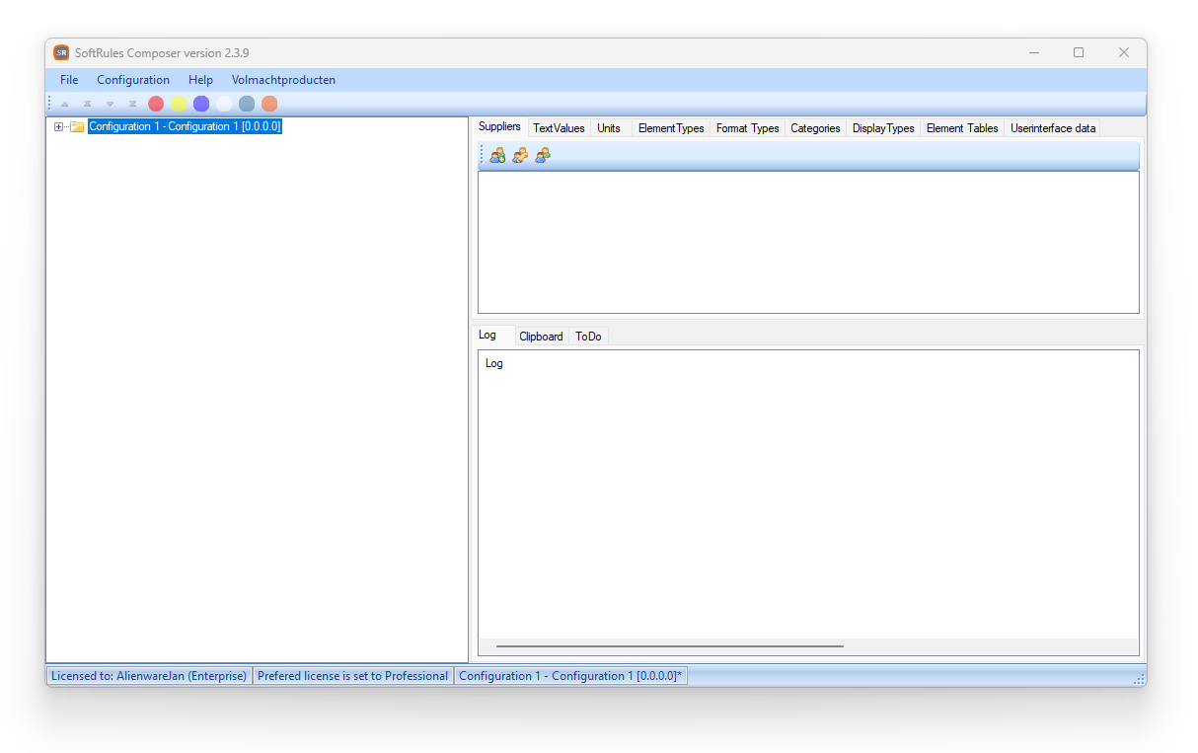Click the horizontal scrollbar in the Log panel
This screenshot has height=753, width=1198.
tap(670, 646)
